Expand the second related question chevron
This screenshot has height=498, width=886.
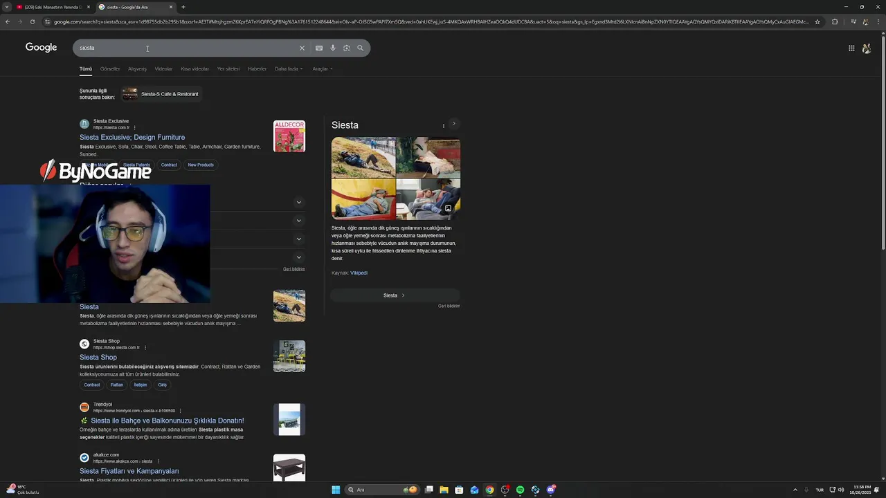coord(298,221)
